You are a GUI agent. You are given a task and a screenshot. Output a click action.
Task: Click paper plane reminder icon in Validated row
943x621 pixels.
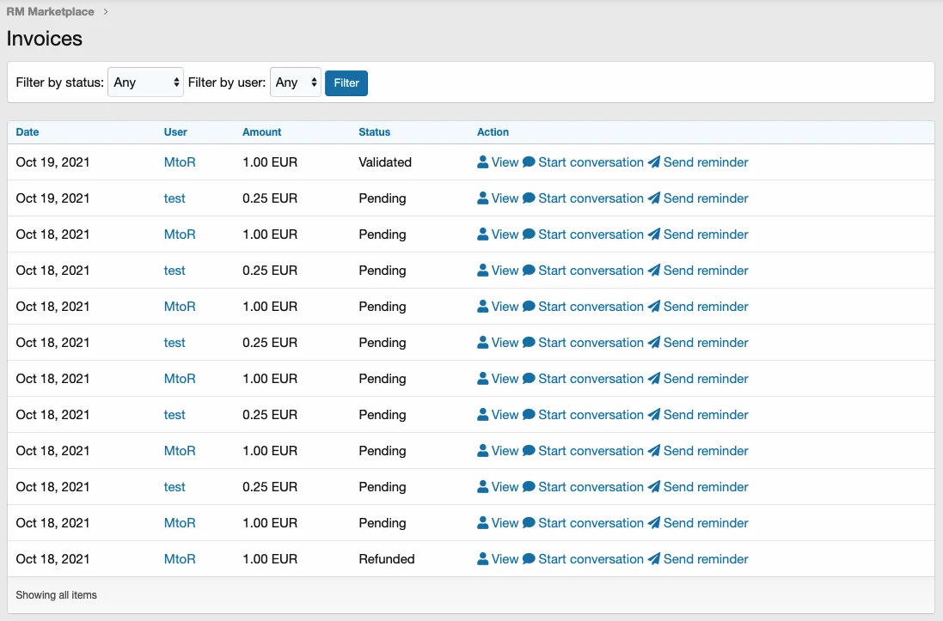654,162
